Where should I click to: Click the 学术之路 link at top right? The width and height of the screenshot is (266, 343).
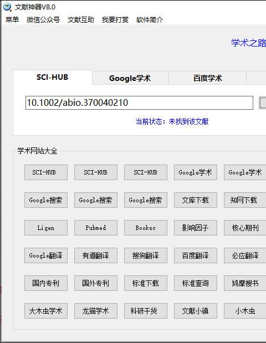coord(248,43)
